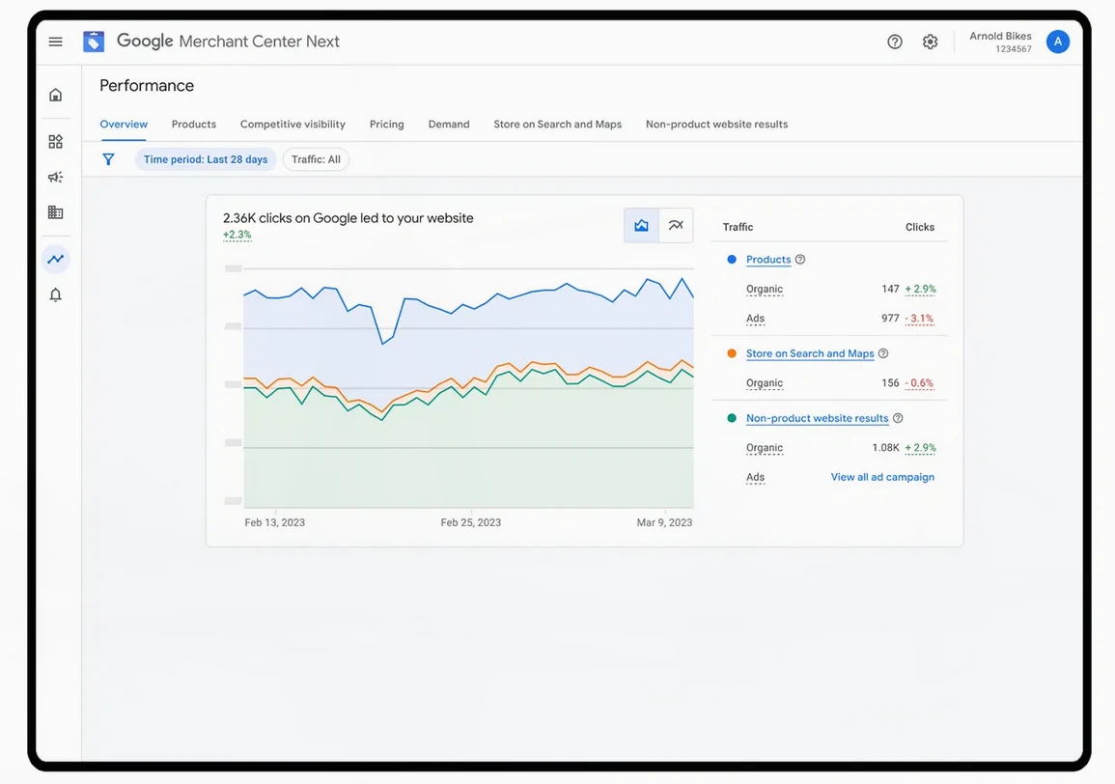1115x784 pixels.
Task: Click the Home icon in sidebar
Action: click(55, 95)
